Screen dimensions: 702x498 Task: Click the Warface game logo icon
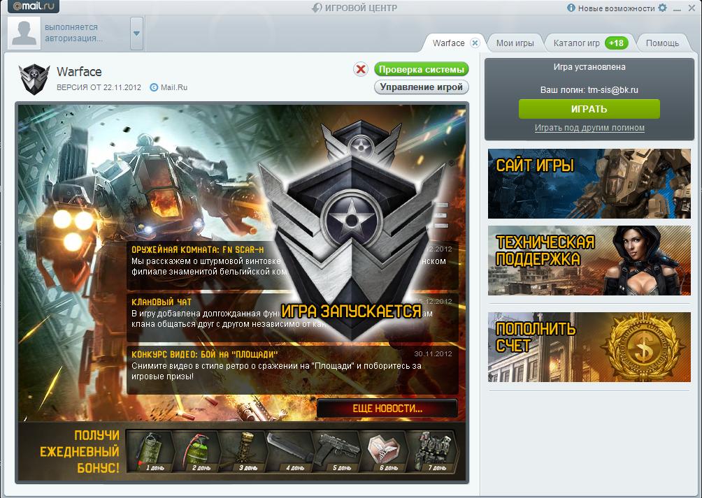point(34,79)
